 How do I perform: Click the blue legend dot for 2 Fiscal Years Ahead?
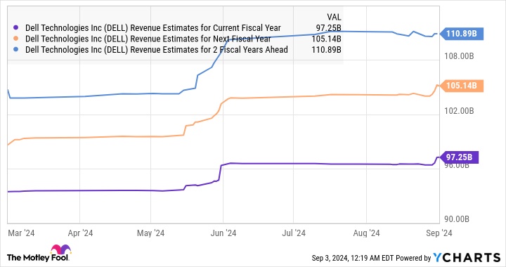click(x=15, y=49)
